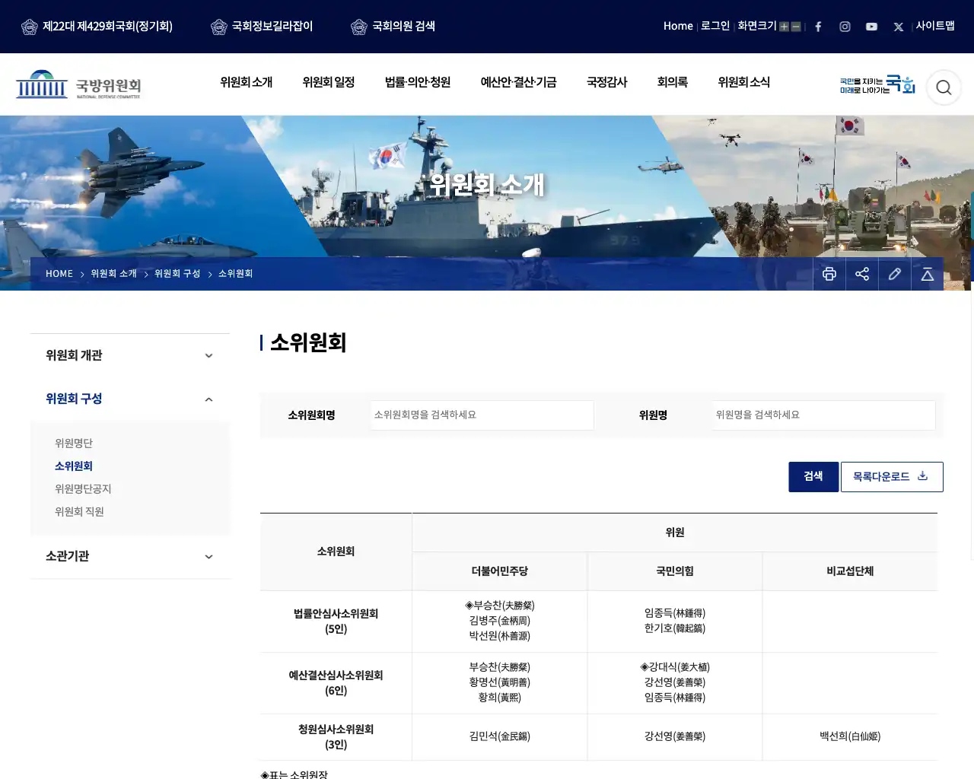The image size is (974, 779).
Task: Click the 국방위원회 logo
Action: [x=78, y=84]
